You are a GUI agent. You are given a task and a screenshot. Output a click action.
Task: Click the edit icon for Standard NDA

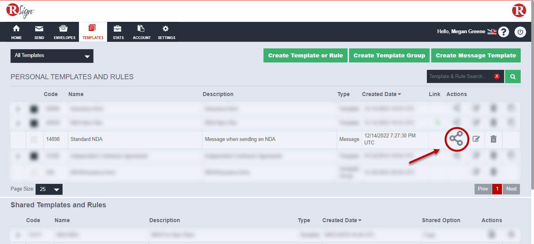[x=476, y=139]
